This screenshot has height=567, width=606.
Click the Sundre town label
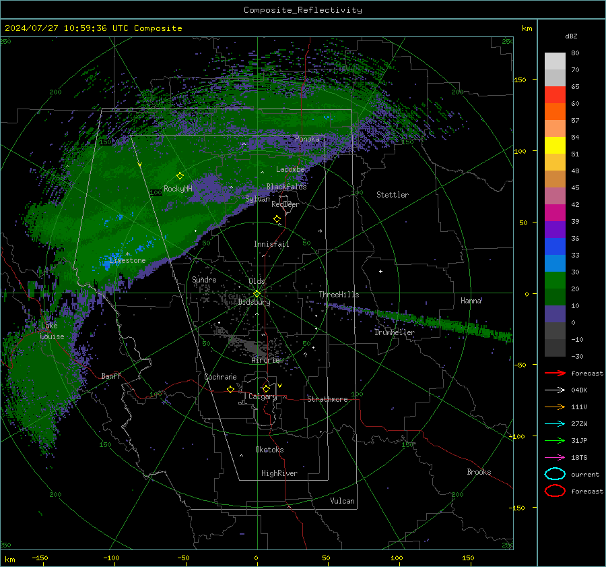(x=204, y=279)
